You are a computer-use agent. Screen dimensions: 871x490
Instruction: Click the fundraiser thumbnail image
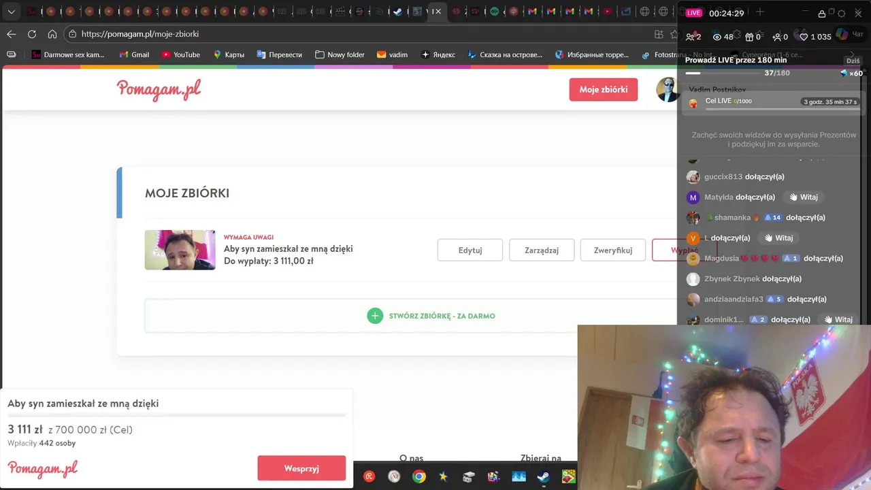(x=180, y=250)
